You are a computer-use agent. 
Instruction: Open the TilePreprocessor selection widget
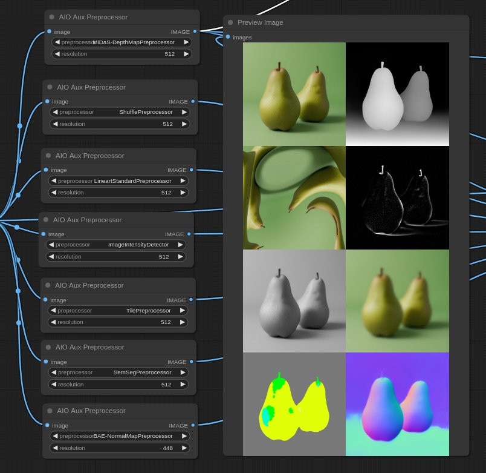click(118, 310)
